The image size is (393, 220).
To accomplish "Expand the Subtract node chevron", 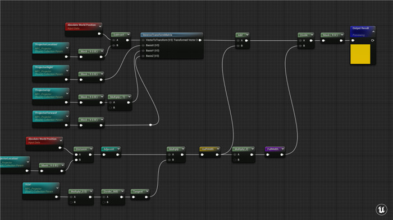I will (128, 35).
